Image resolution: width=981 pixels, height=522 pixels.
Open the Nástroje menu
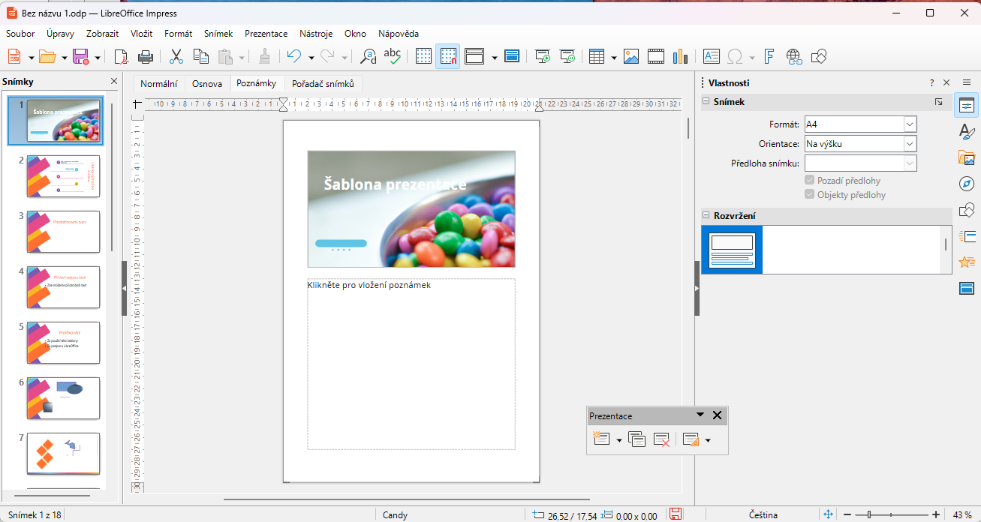click(x=316, y=34)
